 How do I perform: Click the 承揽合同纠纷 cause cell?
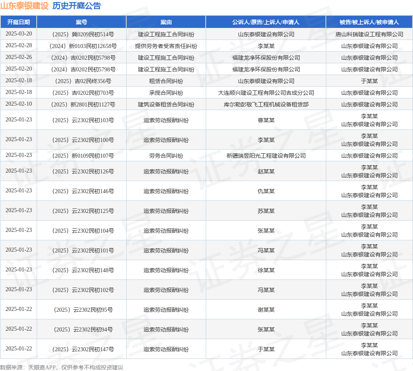tap(166, 93)
